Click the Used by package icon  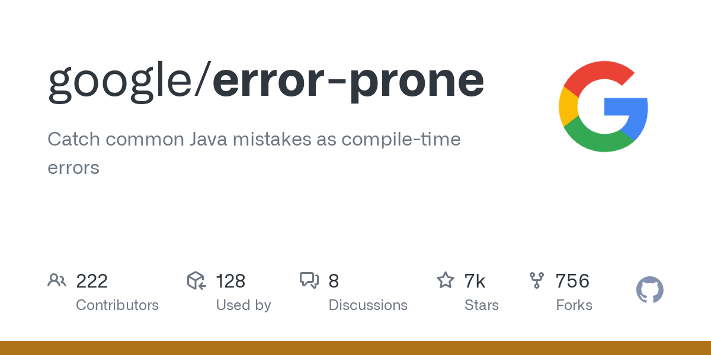point(196,280)
